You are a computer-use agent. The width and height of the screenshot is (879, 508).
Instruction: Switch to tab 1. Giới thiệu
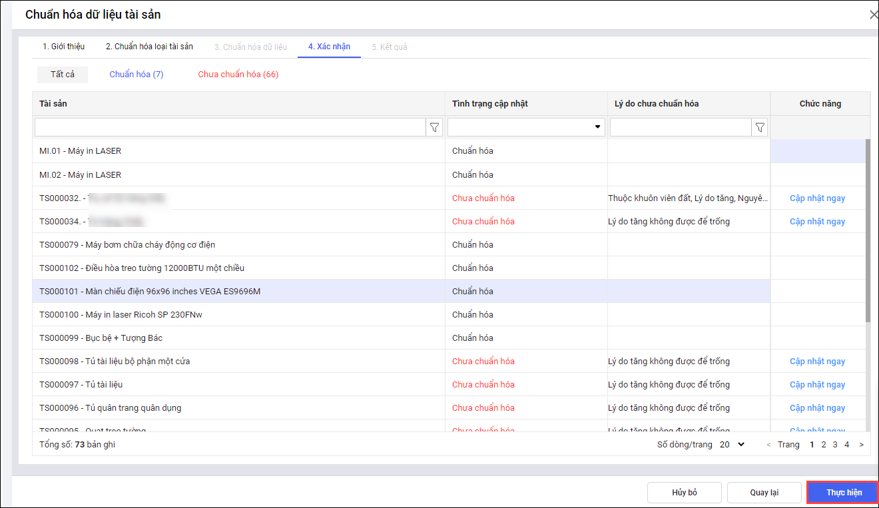pyautogui.click(x=64, y=47)
